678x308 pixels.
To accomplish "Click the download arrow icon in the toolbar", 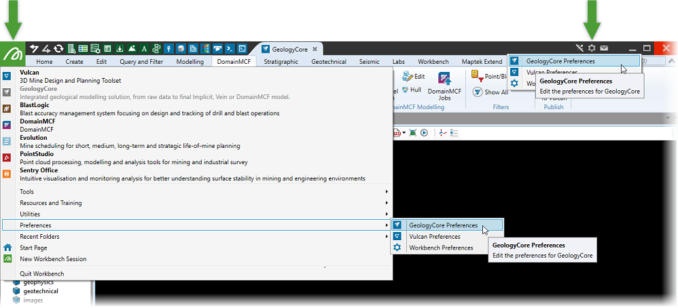I will [x=120, y=48].
